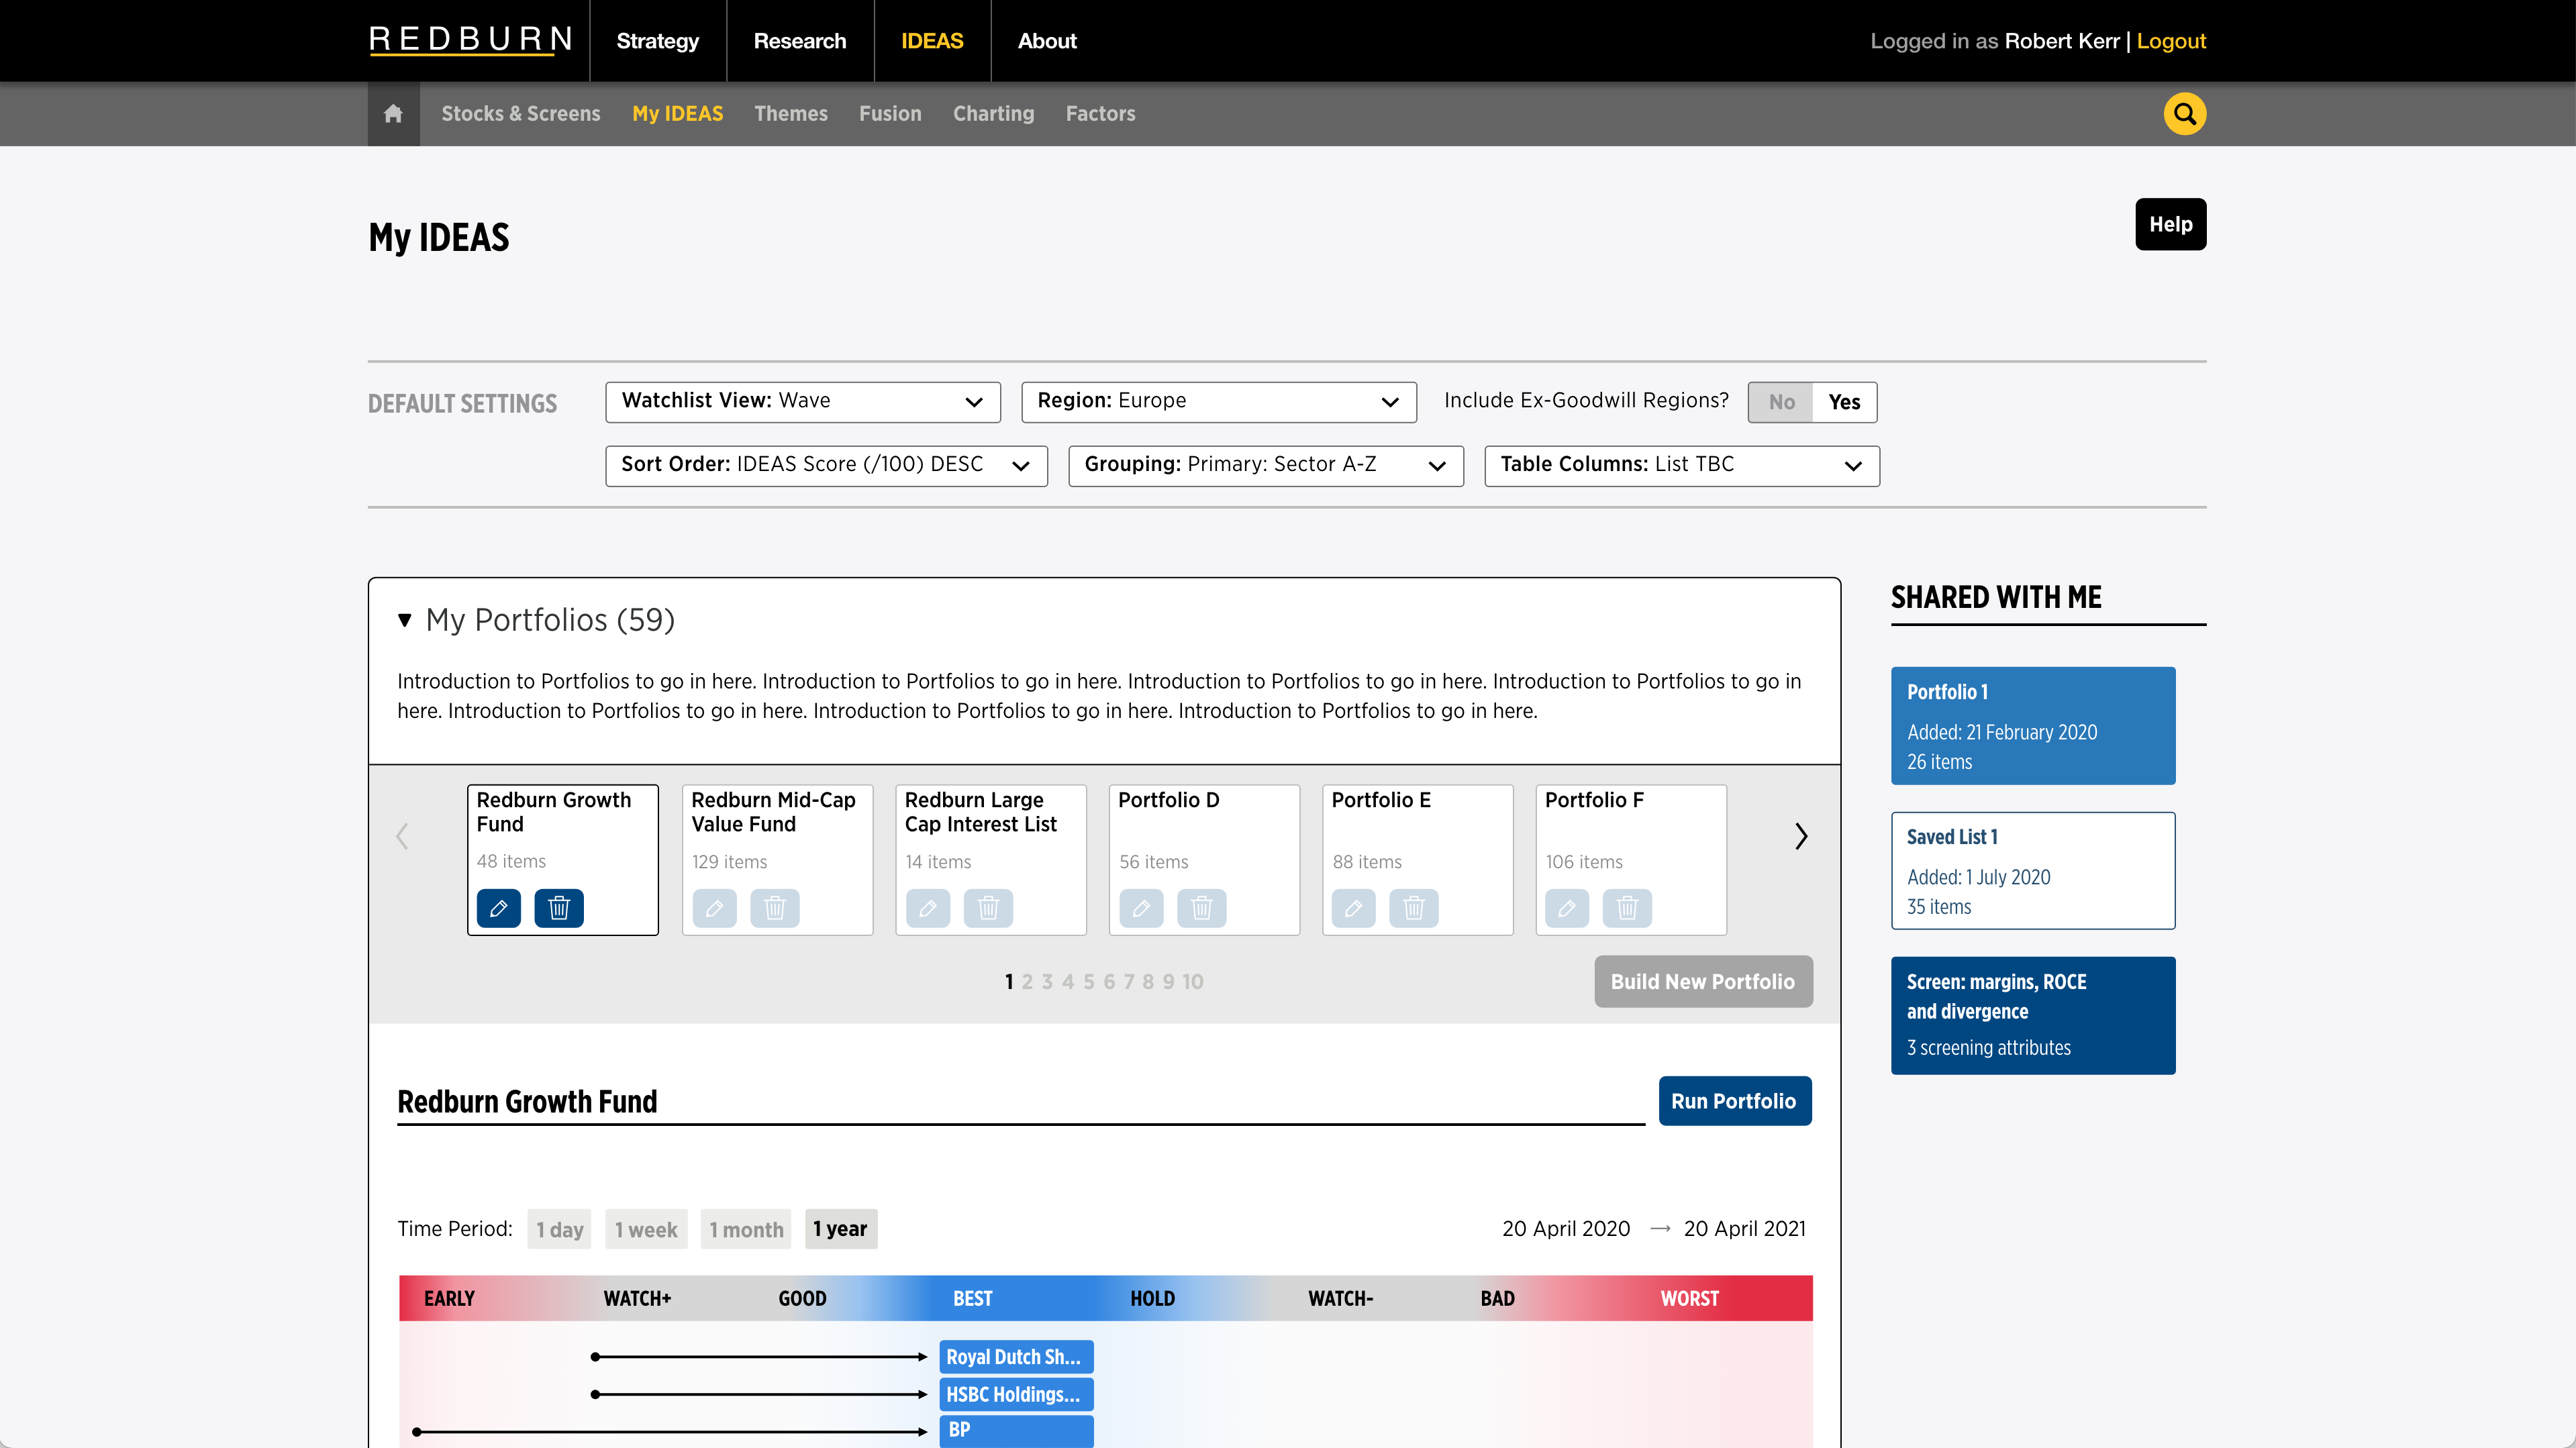This screenshot has width=2576, height=1448.
Task: Open shared Saved List 1 card
Action: click(x=2033, y=871)
